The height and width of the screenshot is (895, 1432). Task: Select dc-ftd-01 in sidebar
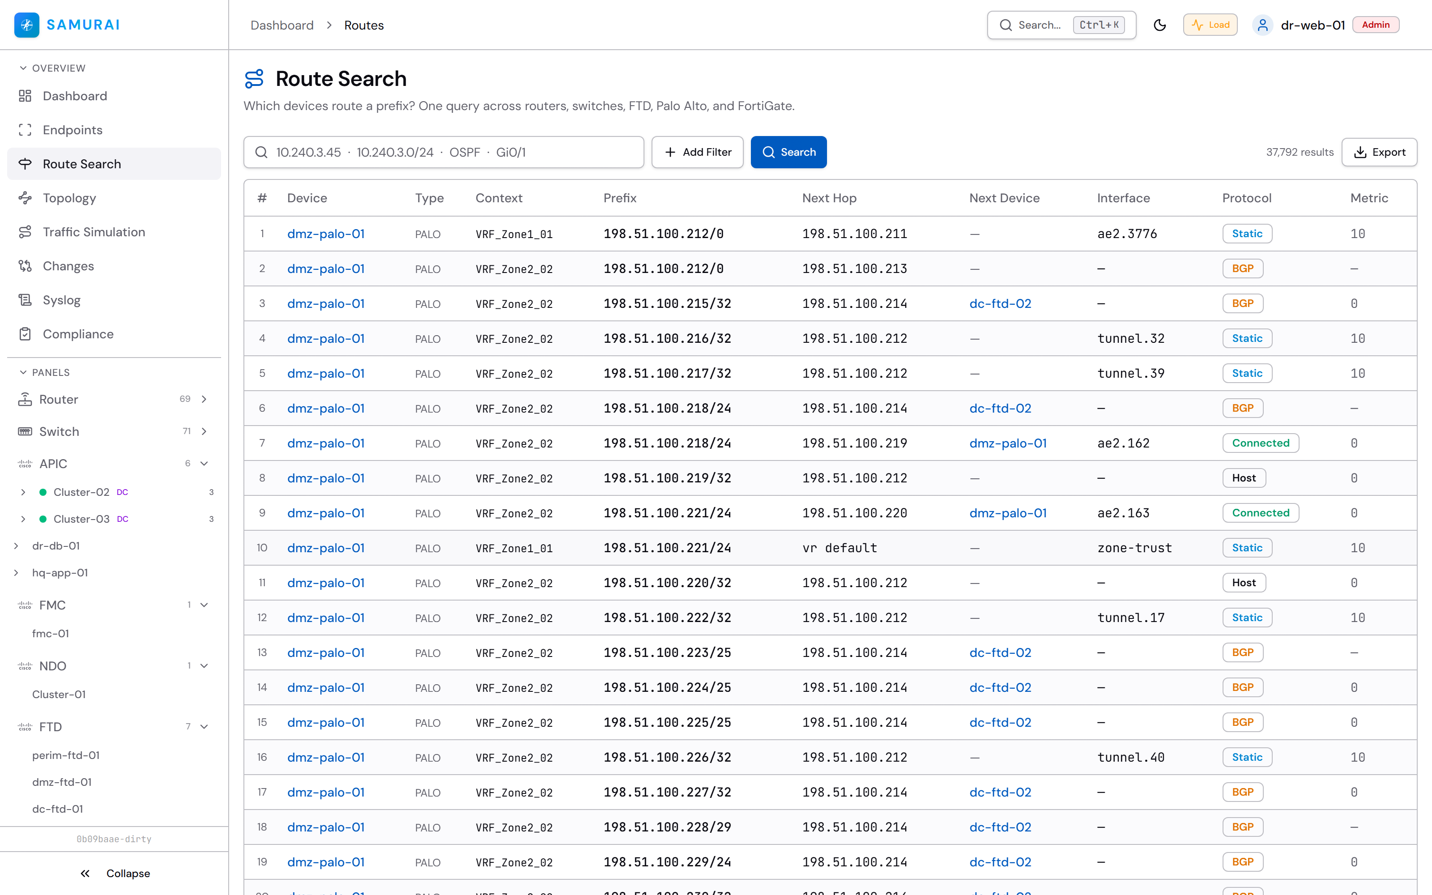[x=57, y=809]
